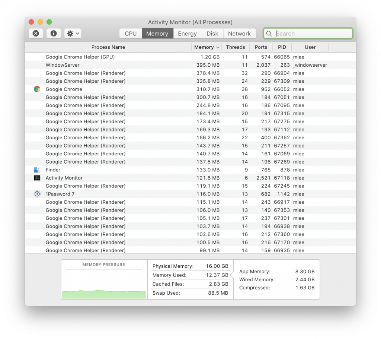
Task: Click the 2,521 ports value
Action: coord(263,178)
